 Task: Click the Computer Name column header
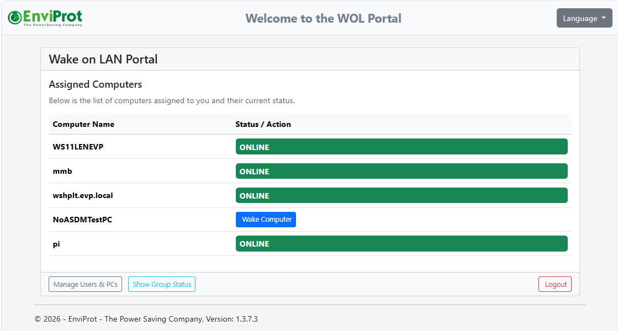tap(83, 124)
